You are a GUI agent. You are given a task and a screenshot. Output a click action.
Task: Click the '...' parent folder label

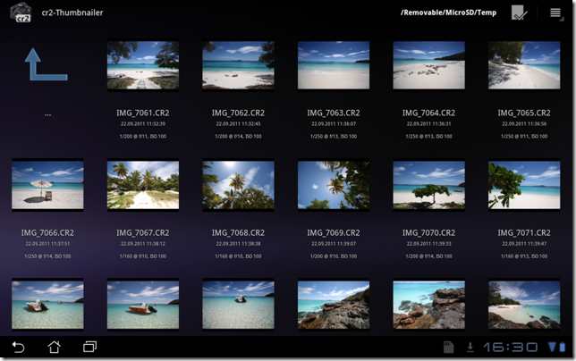[47, 115]
